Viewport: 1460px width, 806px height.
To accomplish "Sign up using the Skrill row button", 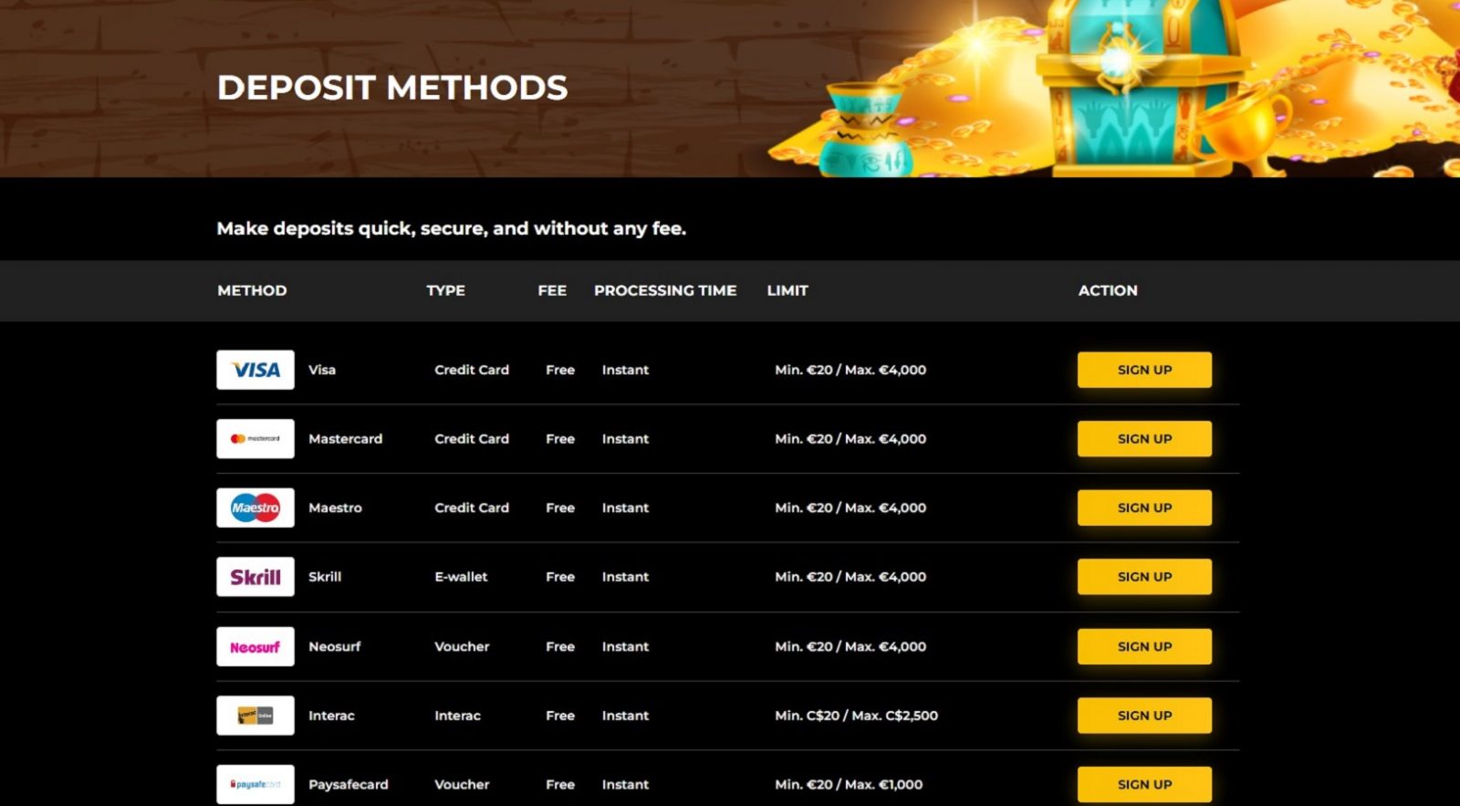I will (1144, 577).
